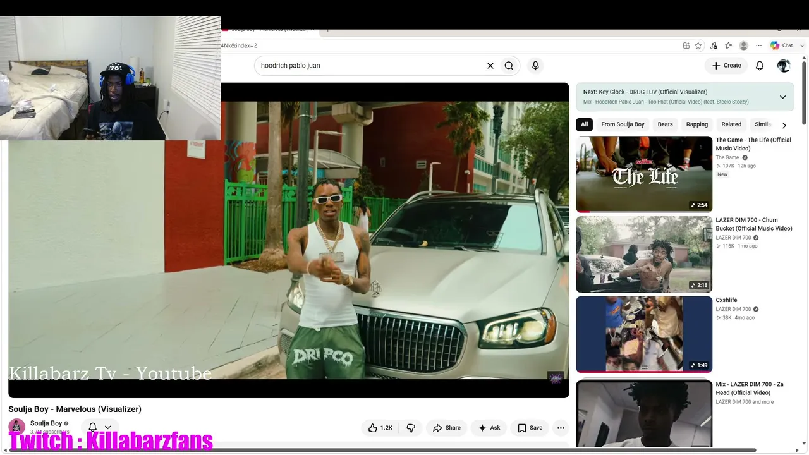Screen dimensions: 809x455
Task: Open the Cxshlife video title
Action: pyautogui.click(x=726, y=300)
